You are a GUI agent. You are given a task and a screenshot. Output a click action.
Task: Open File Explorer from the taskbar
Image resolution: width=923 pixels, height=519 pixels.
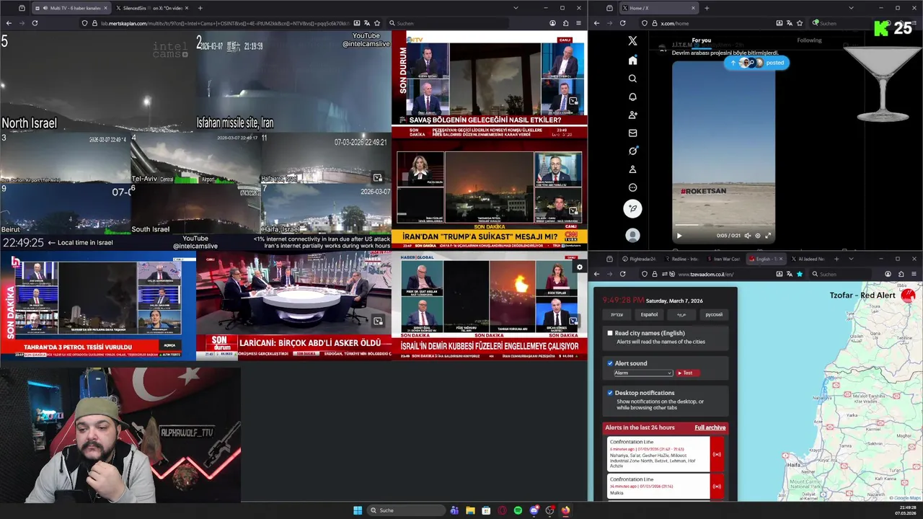pyautogui.click(x=470, y=510)
